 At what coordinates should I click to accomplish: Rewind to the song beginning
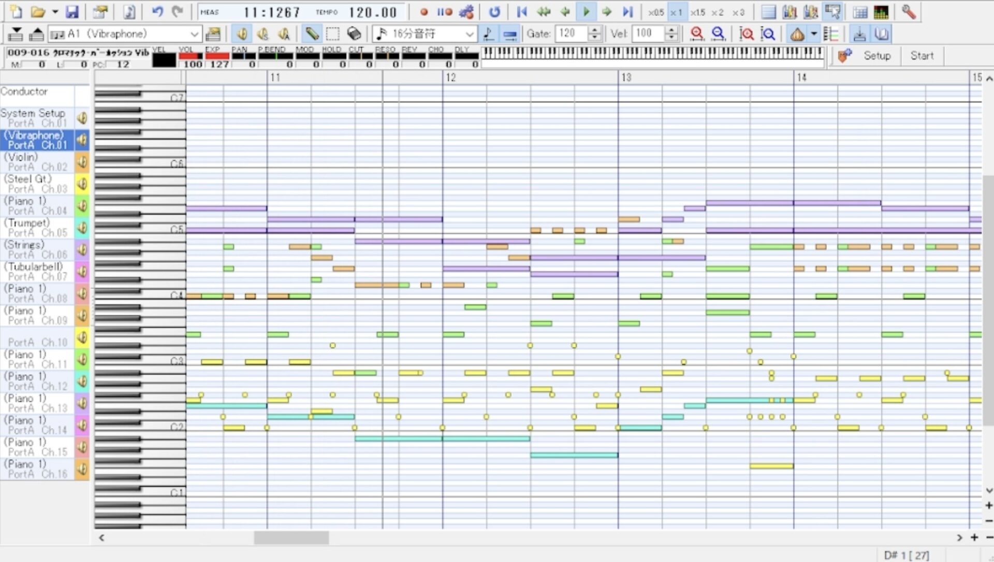522,12
